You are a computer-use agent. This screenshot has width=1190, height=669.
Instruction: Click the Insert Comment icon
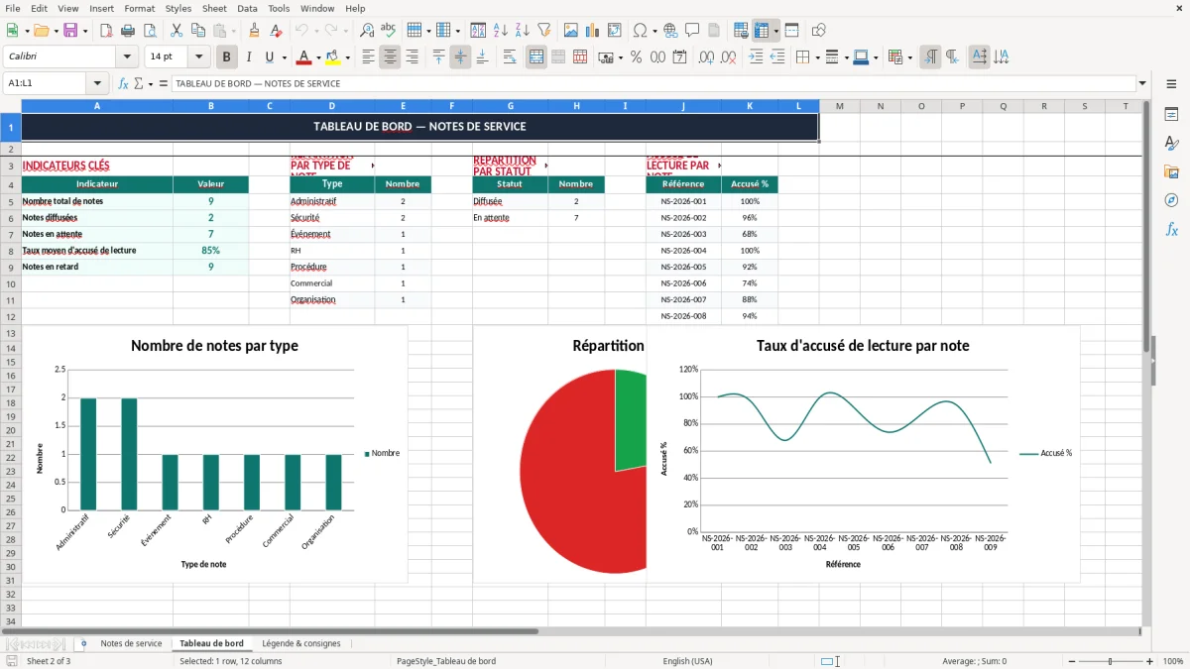692,31
